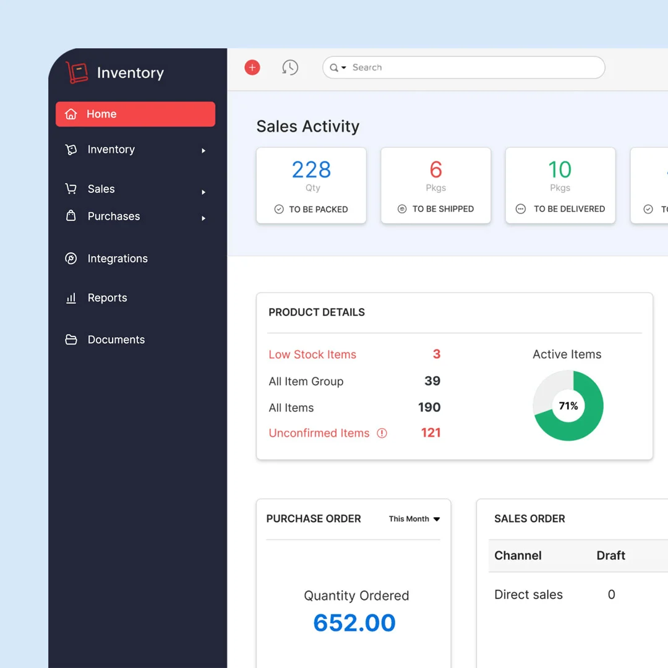Click the TO BE DELIVERED card
668x668 pixels.
pos(560,185)
